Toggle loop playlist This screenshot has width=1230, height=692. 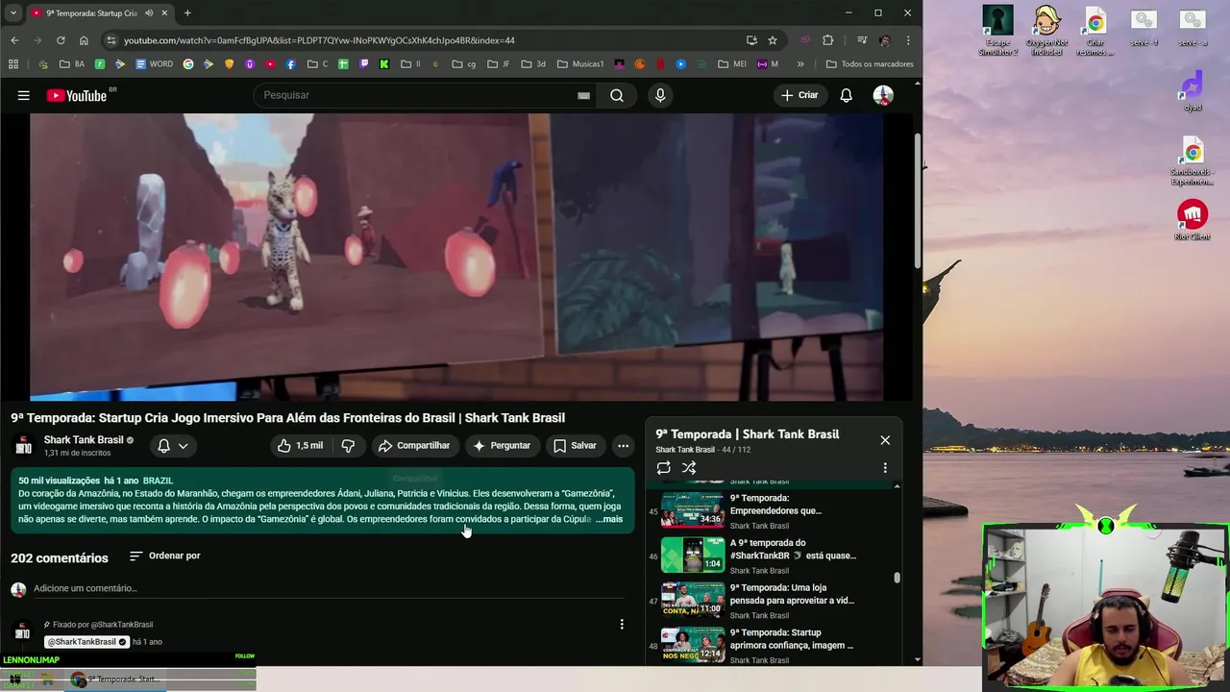pos(663,468)
